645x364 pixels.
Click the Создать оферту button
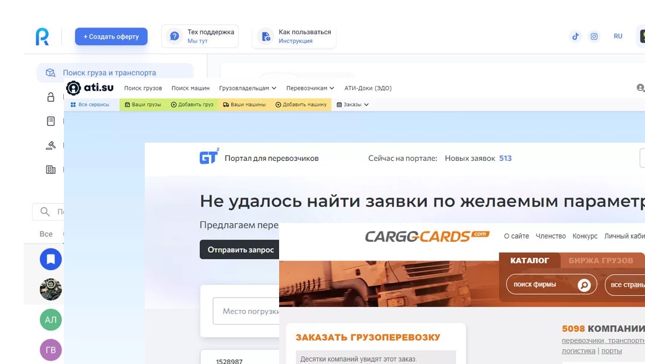(x=111, y=36)
